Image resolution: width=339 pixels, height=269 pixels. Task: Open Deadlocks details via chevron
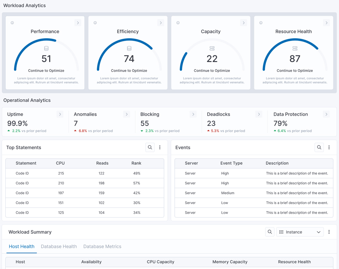point(259,114)
